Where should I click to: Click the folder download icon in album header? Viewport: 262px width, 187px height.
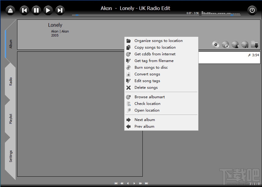coord(255,44)
